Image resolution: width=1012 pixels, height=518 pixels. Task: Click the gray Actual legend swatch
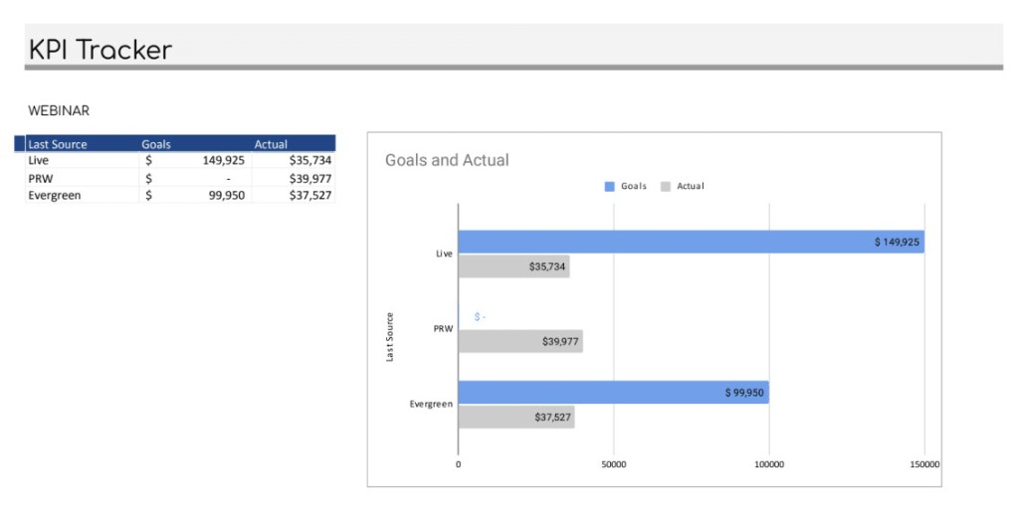(665, 186)
